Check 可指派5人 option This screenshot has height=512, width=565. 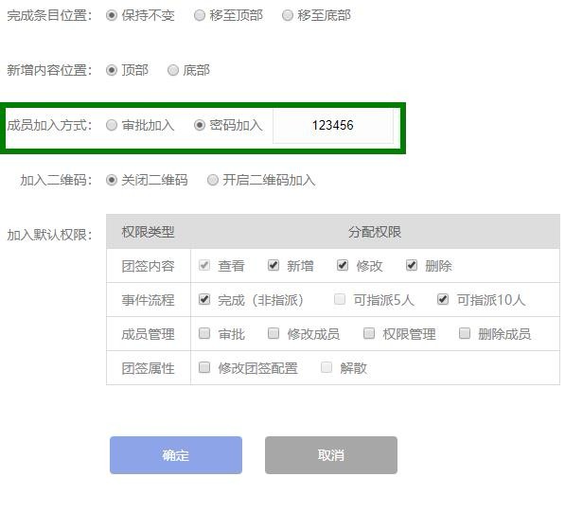[x=340, y=299]
